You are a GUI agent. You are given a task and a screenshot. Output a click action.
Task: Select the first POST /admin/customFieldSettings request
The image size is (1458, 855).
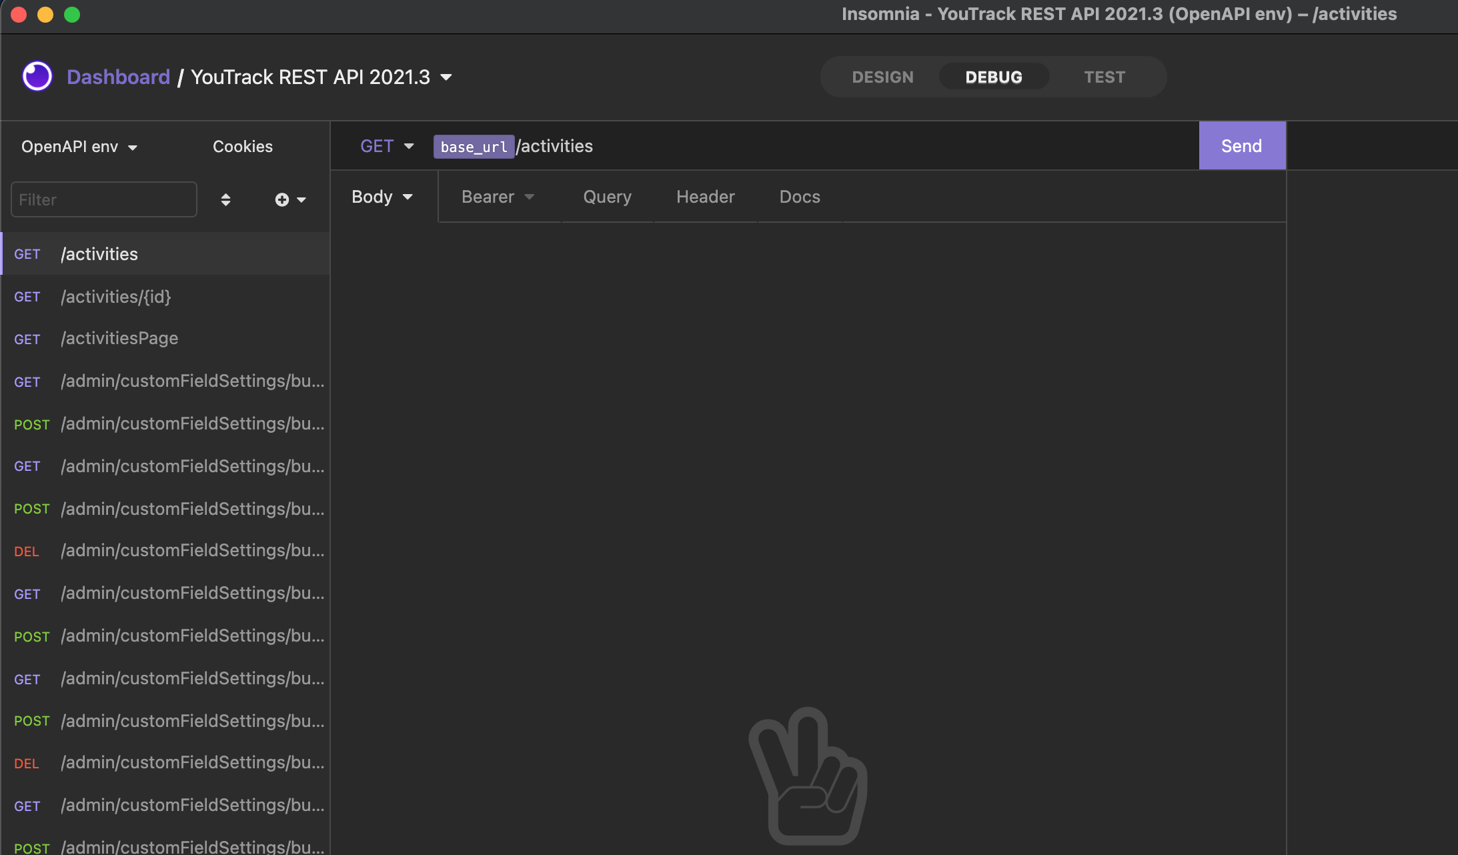pyautogui.click(x=165, y=424)
